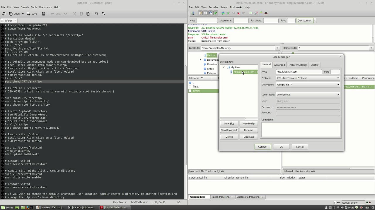Switch to vagrant@Ubuntu terminal in taskbar
375x210 pixels.
pyautogui.click(x=82, y=207)
